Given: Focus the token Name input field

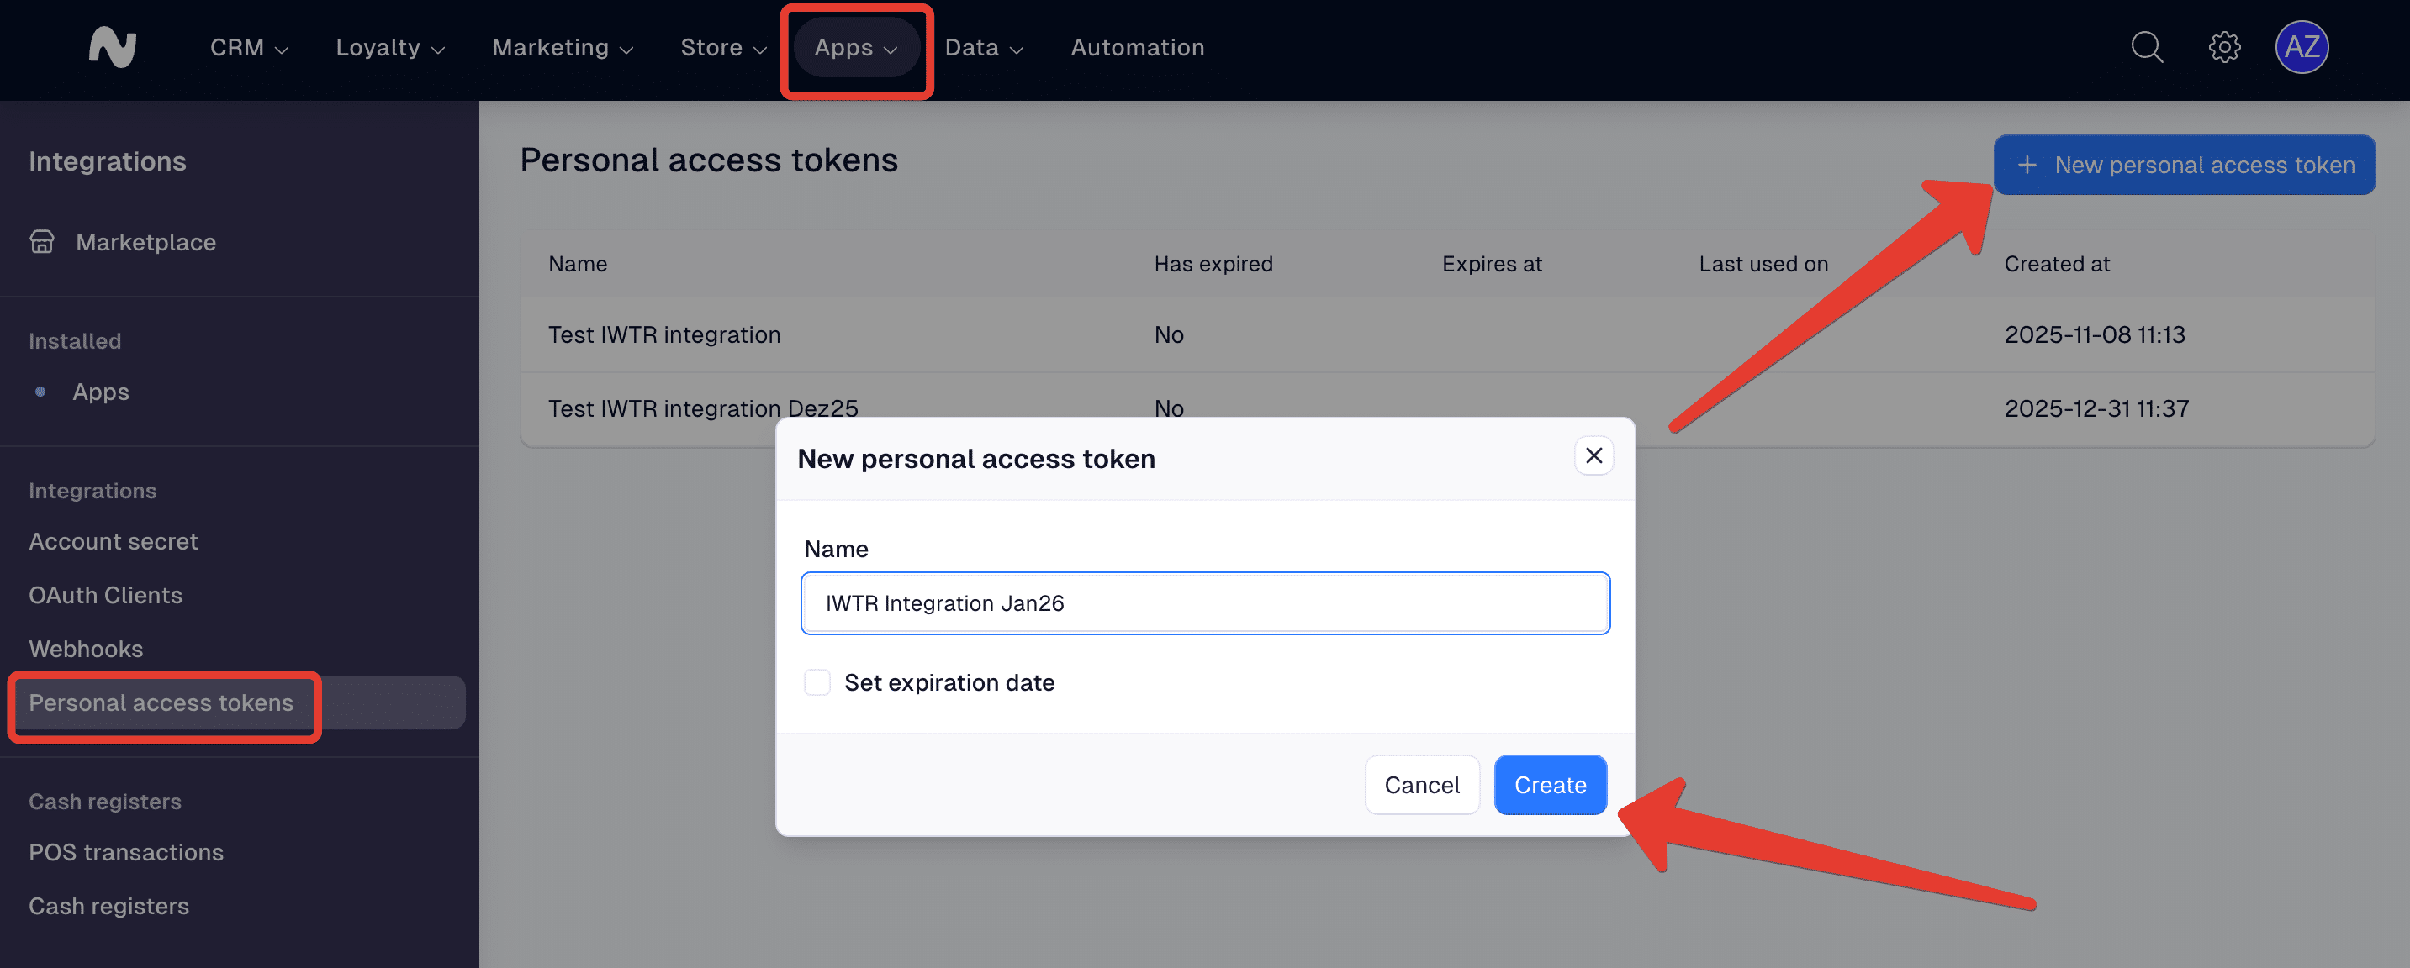Looking at the screenshot, I should 1204,603.
